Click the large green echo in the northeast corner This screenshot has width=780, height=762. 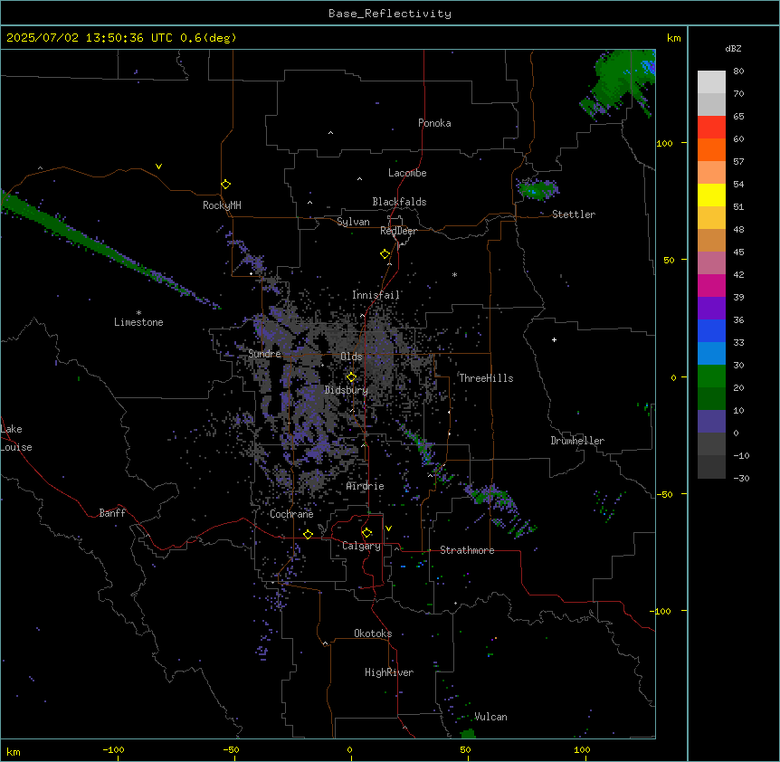coord(617,82)
